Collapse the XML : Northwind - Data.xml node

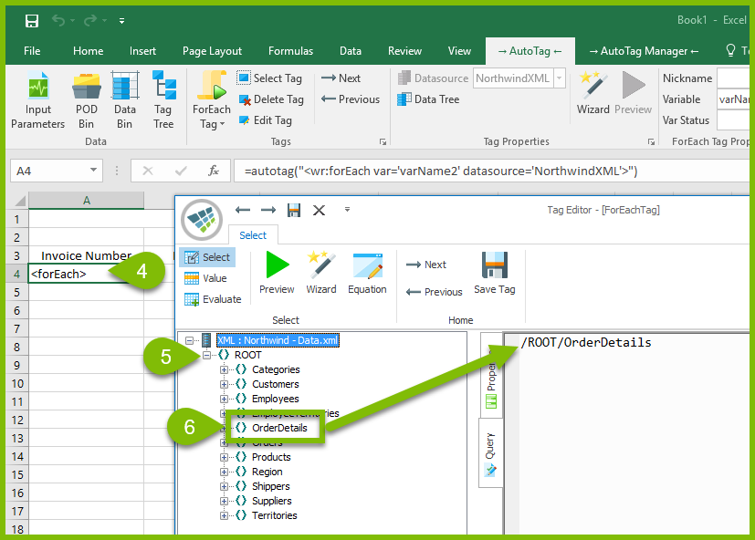(190, 340)
